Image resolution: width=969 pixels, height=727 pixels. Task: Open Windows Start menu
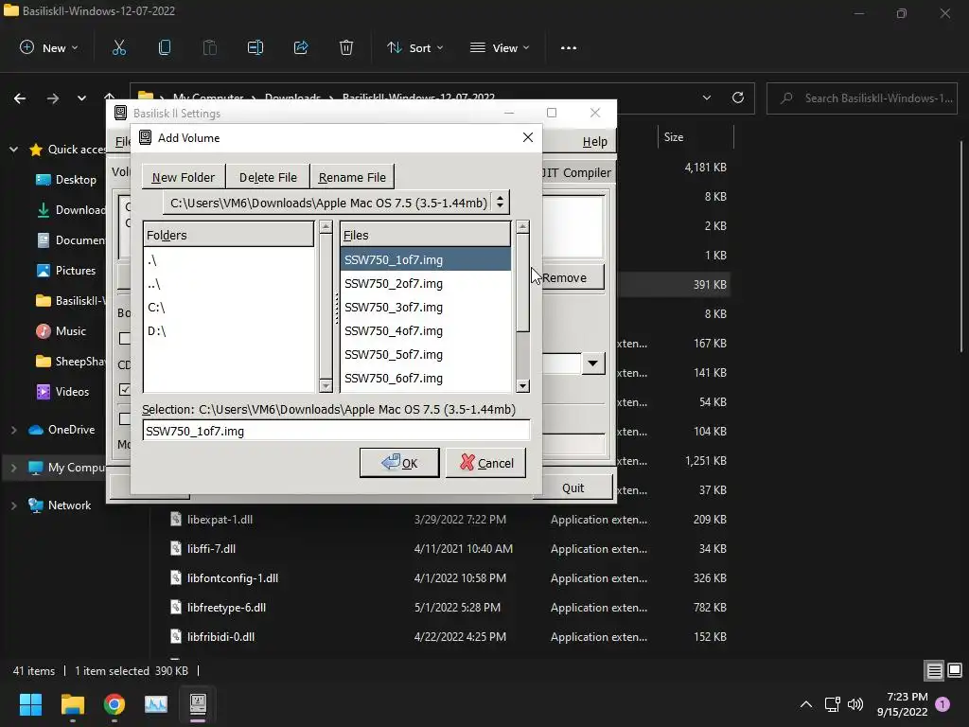pos(30,704)
